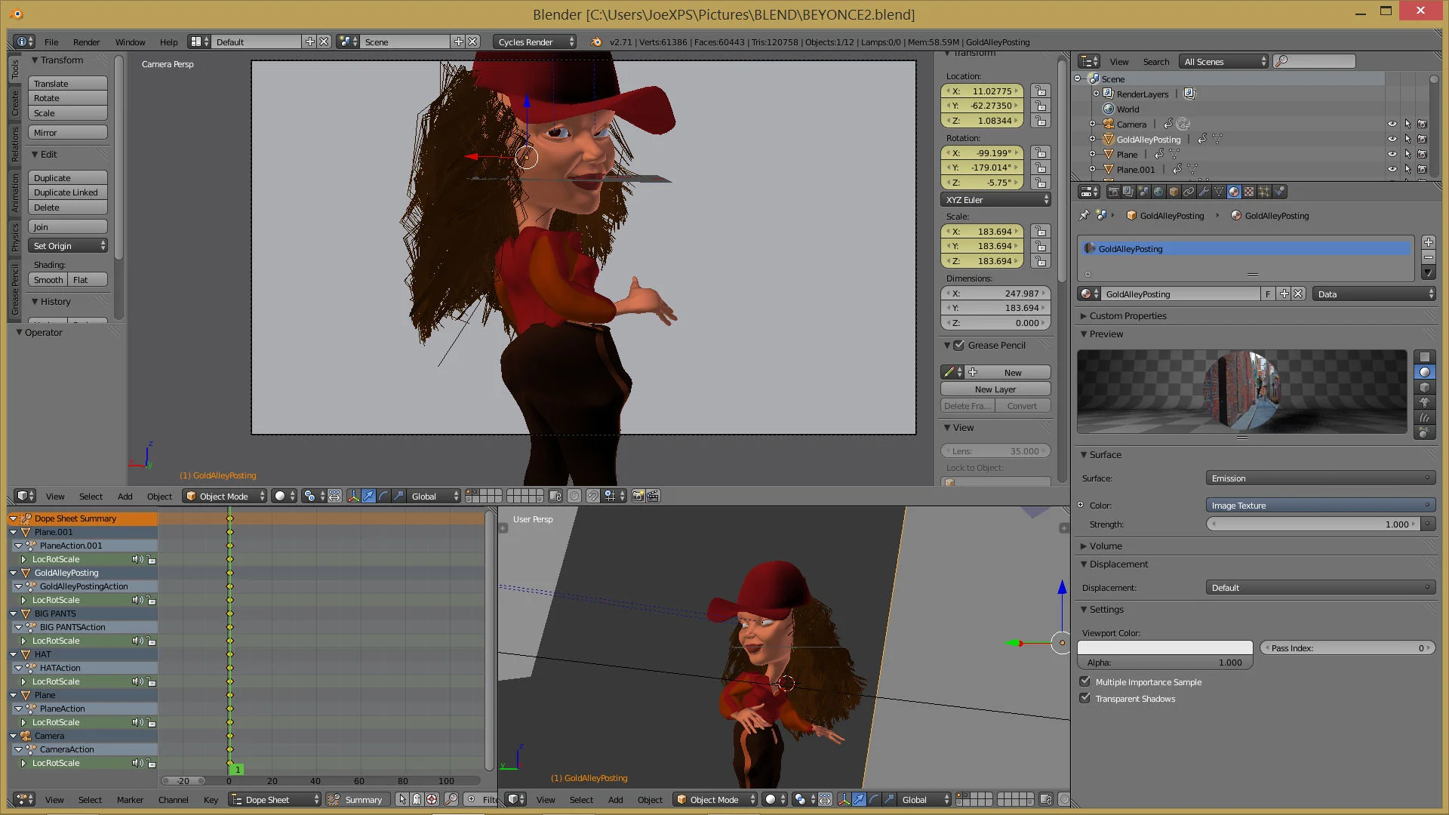Disable Transparent Shadows checkbox
The width and height of the screenshot is (1449, 815).
click(x=1085, y=698)
